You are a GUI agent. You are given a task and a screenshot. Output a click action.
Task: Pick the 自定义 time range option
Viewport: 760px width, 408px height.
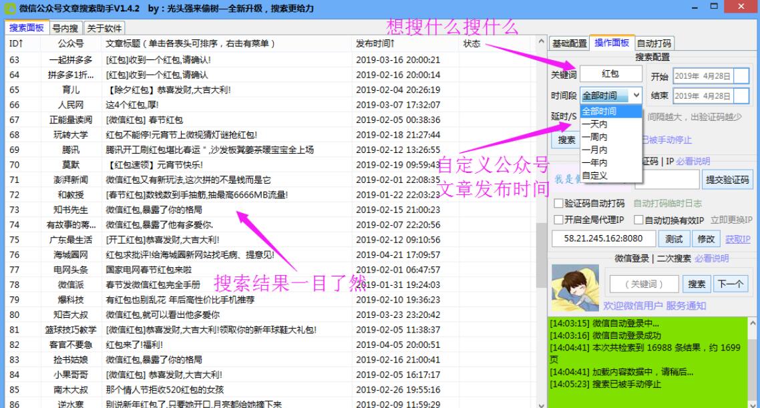click(610, 176)
